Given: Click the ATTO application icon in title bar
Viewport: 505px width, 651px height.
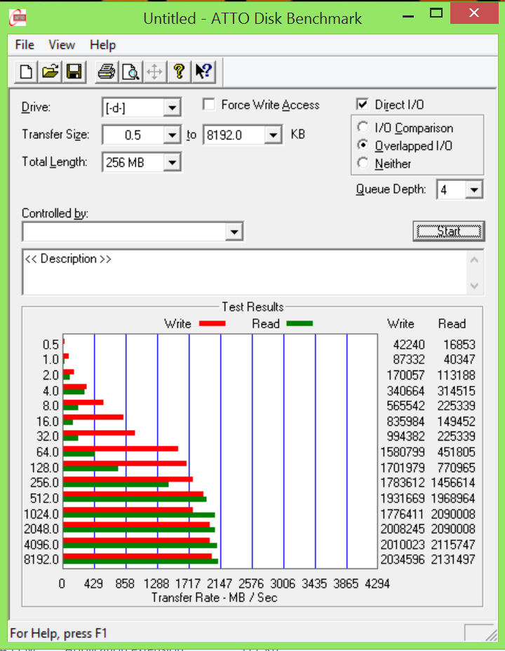Looking at the screenshot, I should (18, 18).
